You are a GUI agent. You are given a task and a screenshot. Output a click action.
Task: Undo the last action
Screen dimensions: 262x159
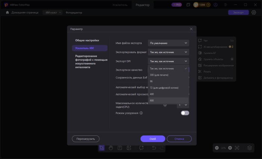154,148
